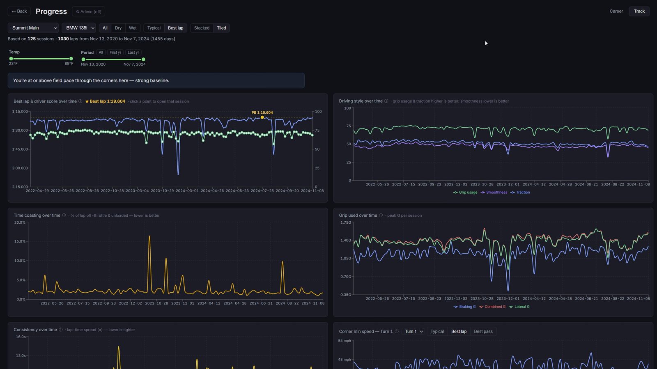The image size is (657, 369).
Task: Toggle the Braking G legend series
Action: point(464,307)
